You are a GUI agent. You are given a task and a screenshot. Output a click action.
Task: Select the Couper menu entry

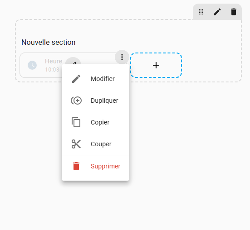(x=95, y=144)
